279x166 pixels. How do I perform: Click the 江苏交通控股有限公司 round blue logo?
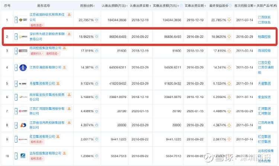(23, 68)
